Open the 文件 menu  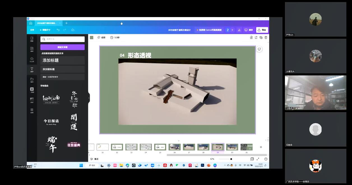coord(32,30)
